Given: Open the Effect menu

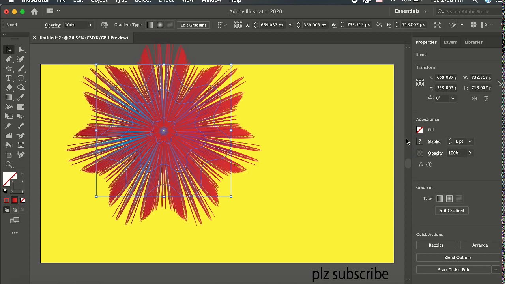Looking at the screenshot, I should 166,1.
